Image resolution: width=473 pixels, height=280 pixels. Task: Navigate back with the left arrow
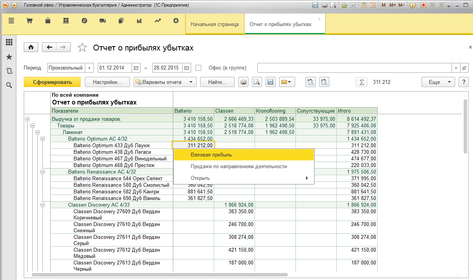(49, 47)
